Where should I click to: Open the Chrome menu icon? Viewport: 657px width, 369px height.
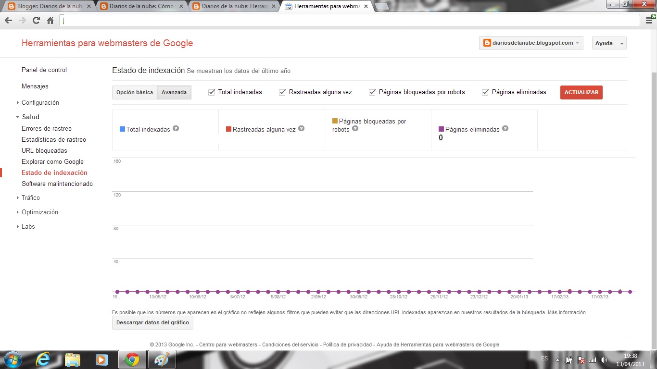point(650,20)
